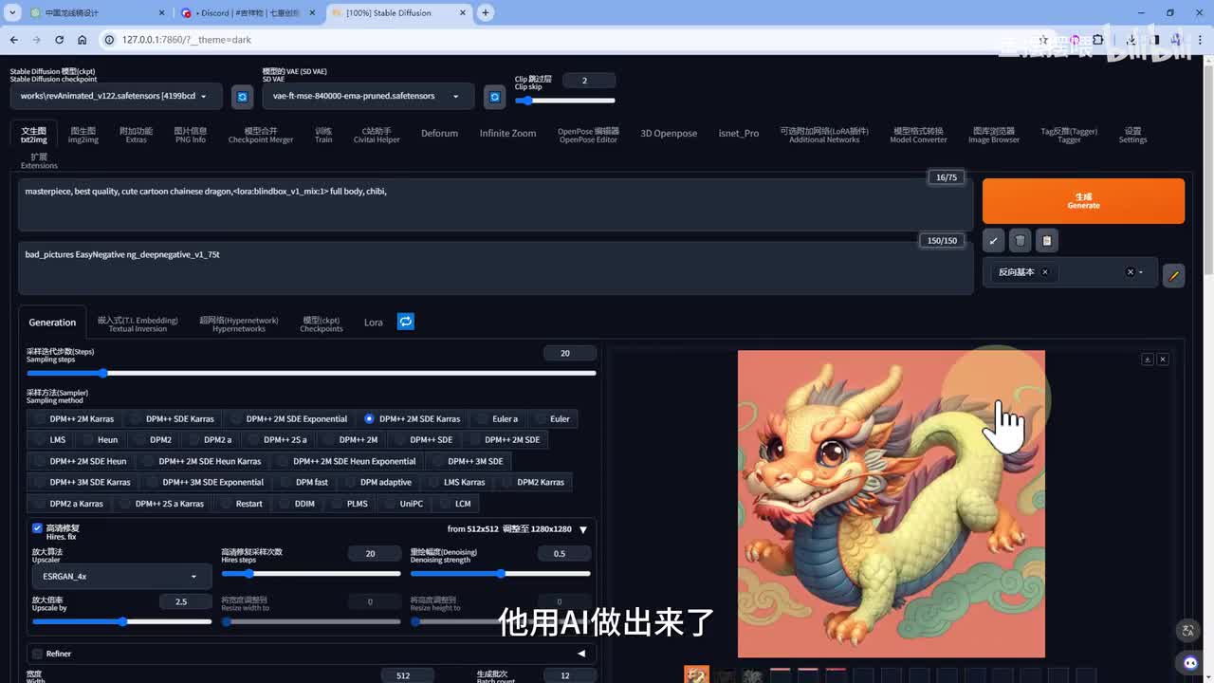Screen dimensions: 1214x683
Task: Refresh the extra networks list beside Lora
Action: (x=405, y=322)
